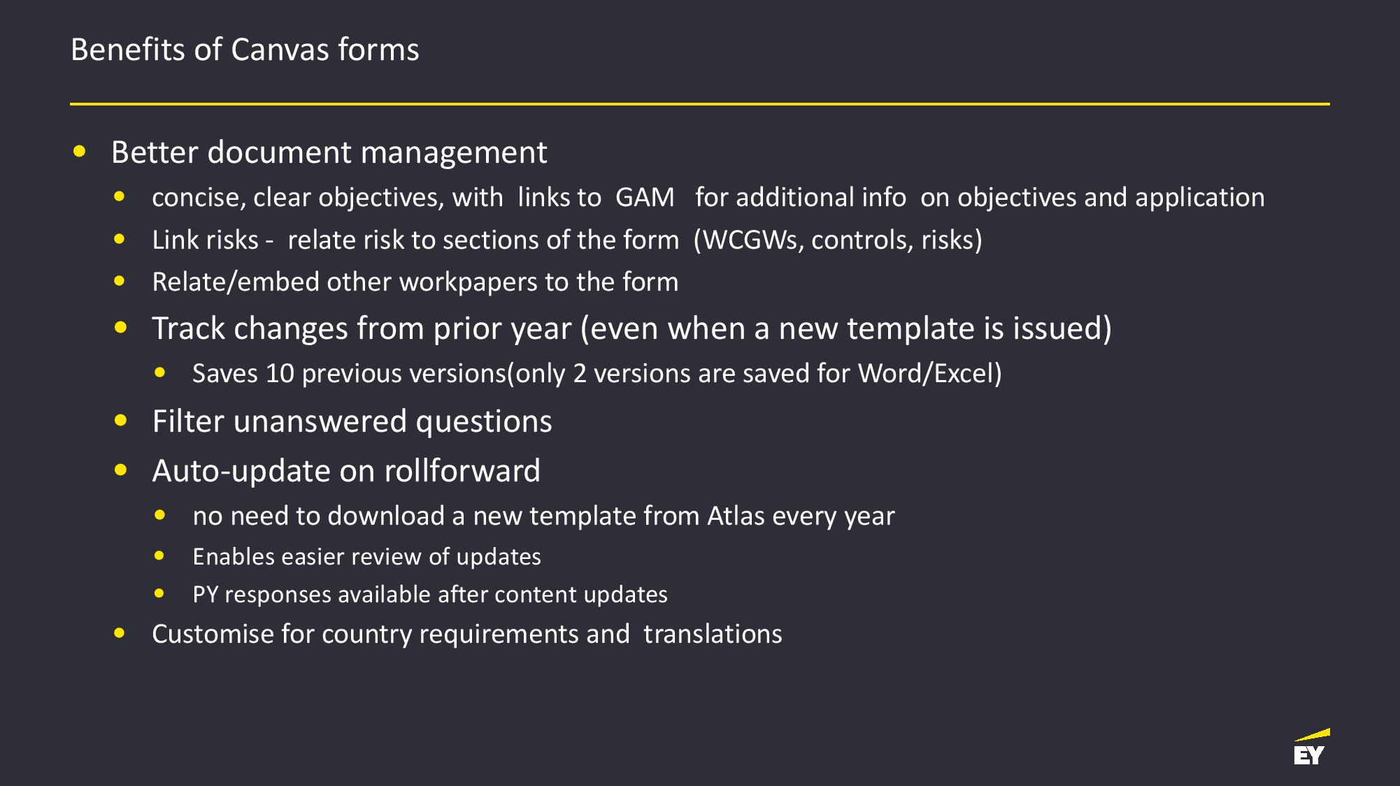The width and height of the screenshot is (1400, 786).
Task: Click the Customise for country requirements line
Action: (466, 634)
